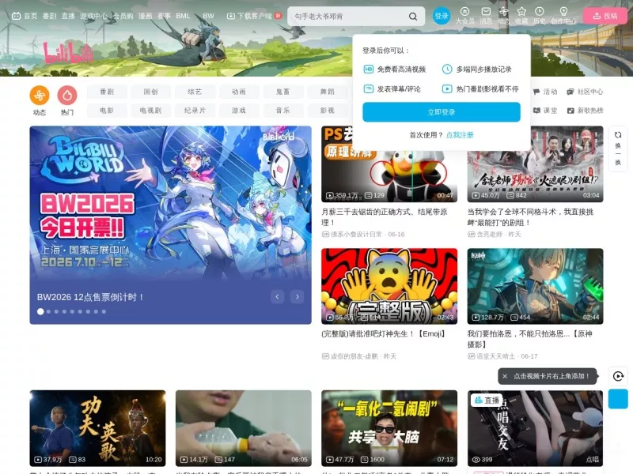Select the 综艺 category tab

[195, 92]
